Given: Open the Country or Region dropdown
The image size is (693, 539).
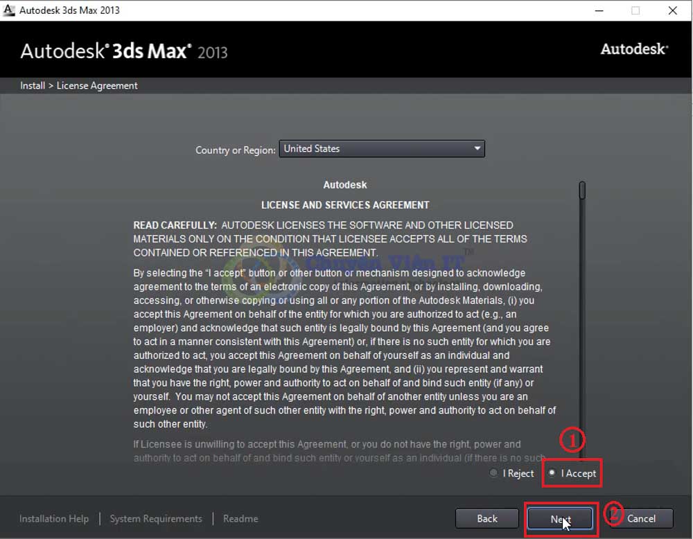Looking at the screenshot, I should [382, 148].
